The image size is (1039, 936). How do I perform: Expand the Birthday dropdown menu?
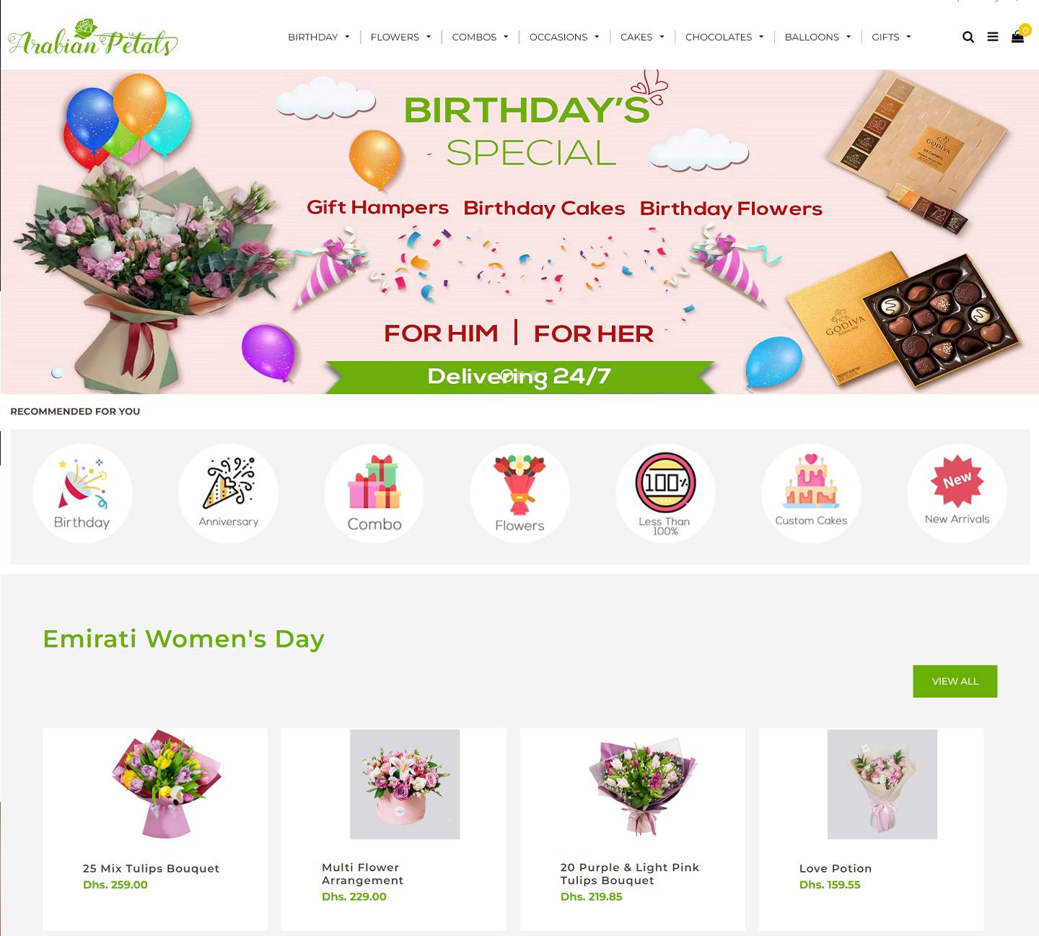click(x=319, y=37)
